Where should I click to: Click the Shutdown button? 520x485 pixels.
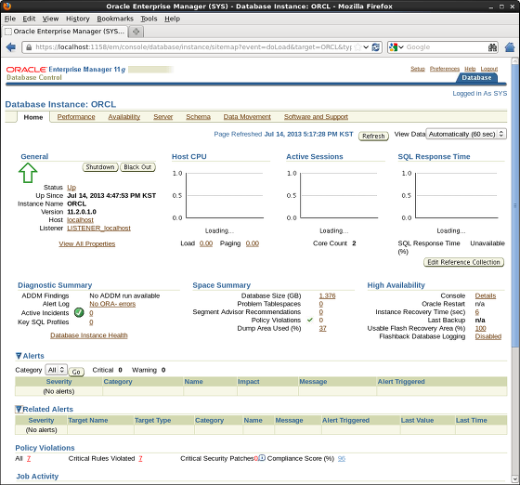pos(100,167)
